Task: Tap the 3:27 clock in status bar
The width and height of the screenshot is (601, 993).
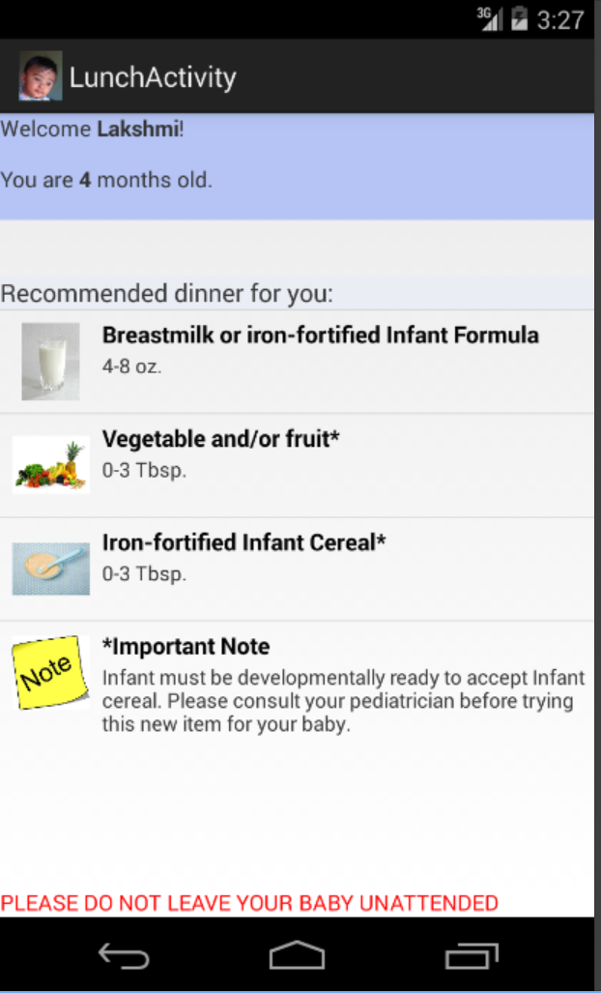Action: pyautogui.click(x=560, y=19)
